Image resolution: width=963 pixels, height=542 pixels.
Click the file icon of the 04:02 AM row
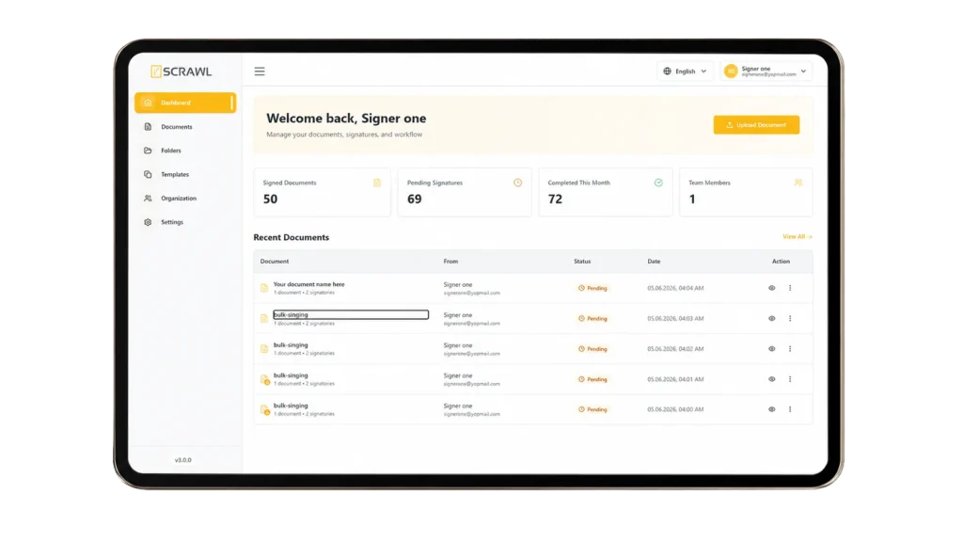coord(264,349)
